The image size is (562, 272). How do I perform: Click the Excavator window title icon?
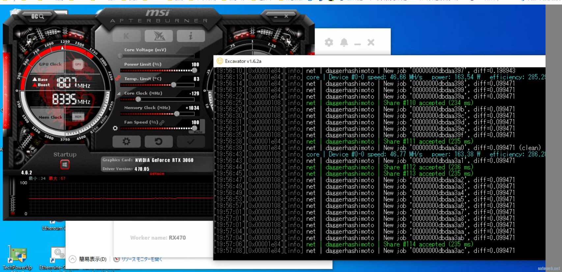click(220, 61)
